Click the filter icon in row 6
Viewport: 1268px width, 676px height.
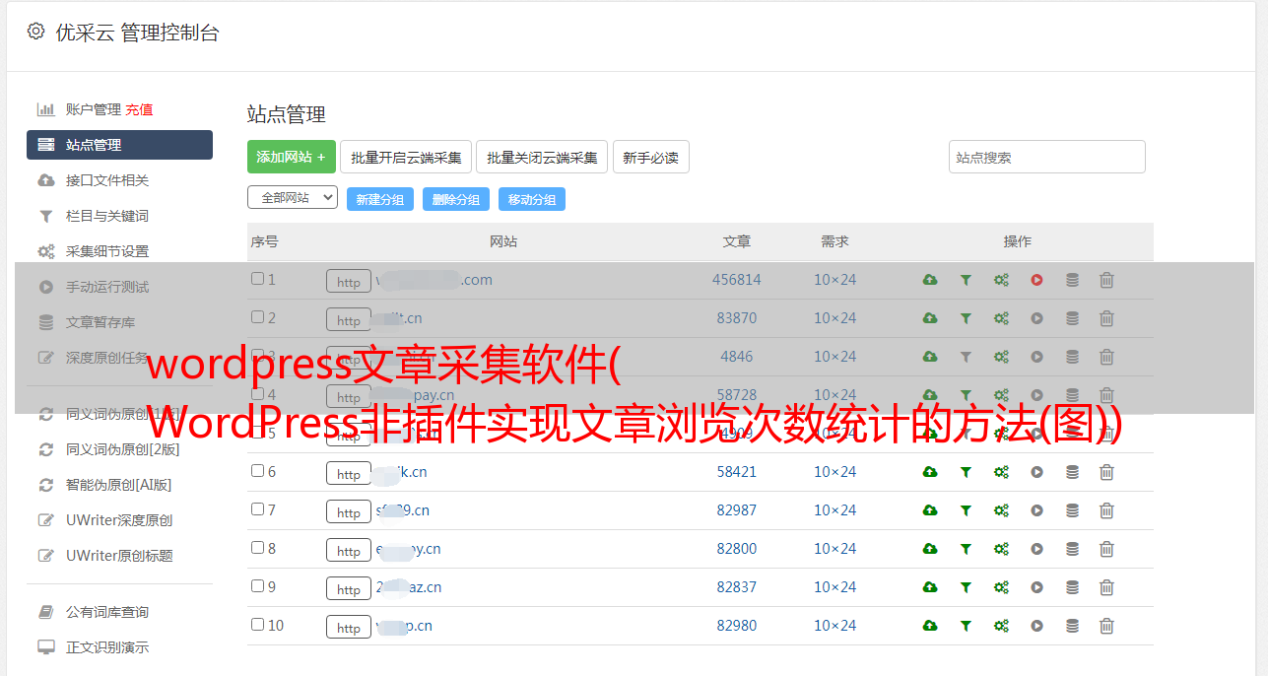(x=966, y=472)
